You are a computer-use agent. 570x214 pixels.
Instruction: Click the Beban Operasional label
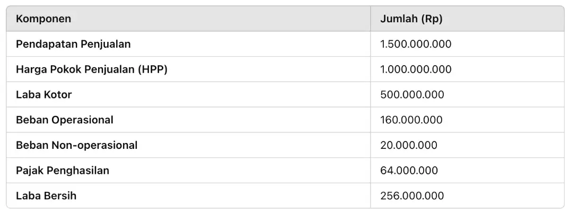pos(65,120)
